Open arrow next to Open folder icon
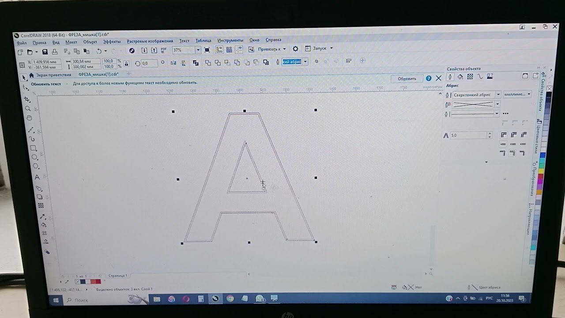 coord(36,52)
